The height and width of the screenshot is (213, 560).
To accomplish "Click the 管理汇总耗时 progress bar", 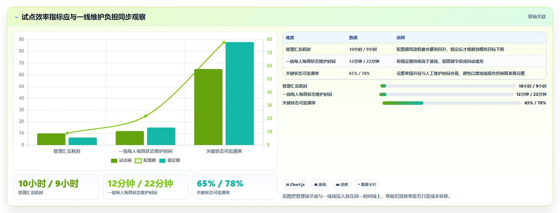I will click(x=448, y=86).
